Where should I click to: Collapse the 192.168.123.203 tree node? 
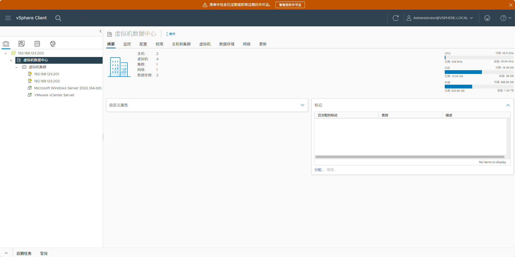(x=6, y=53)
